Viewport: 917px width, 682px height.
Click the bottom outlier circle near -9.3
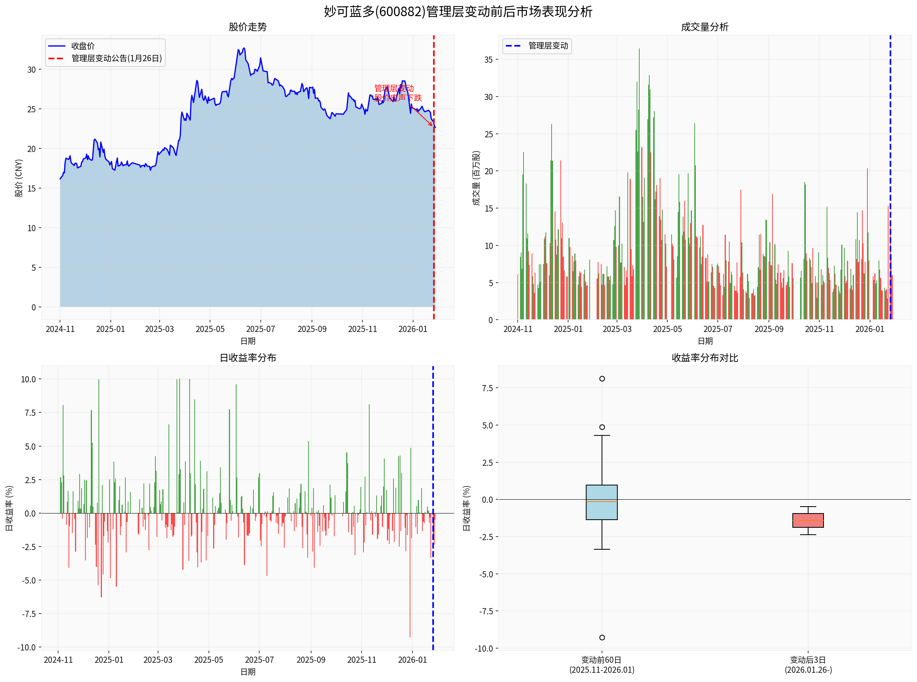pos(602,638)
